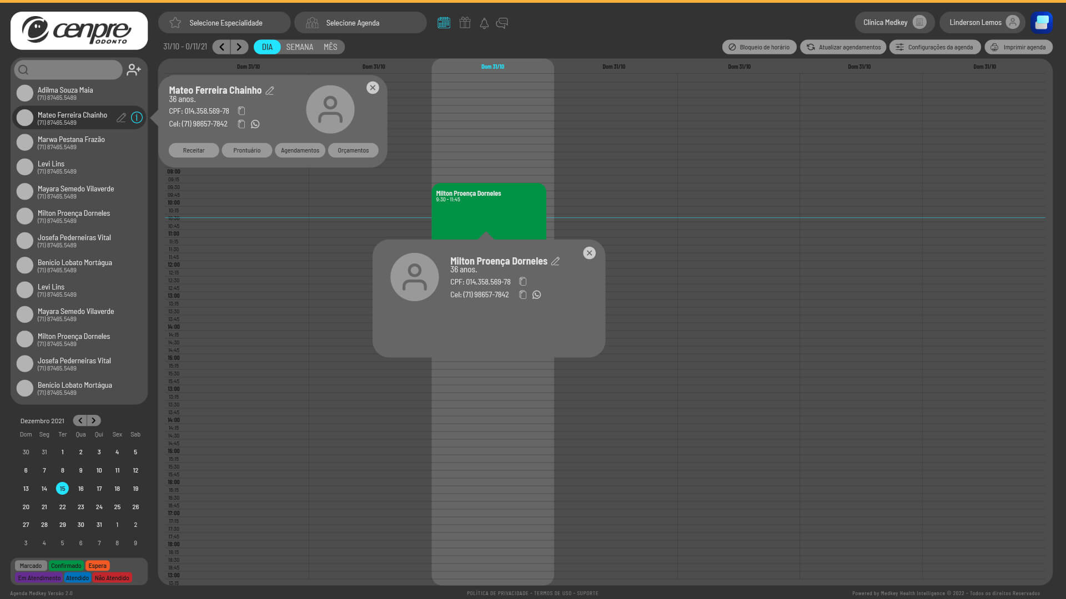Open the chat messages icon
1066x599 pixels.
click(502, 23)
